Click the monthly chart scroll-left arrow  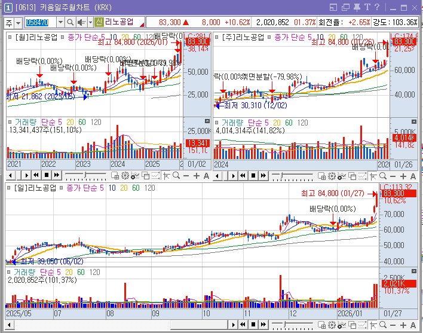point(10,176)
